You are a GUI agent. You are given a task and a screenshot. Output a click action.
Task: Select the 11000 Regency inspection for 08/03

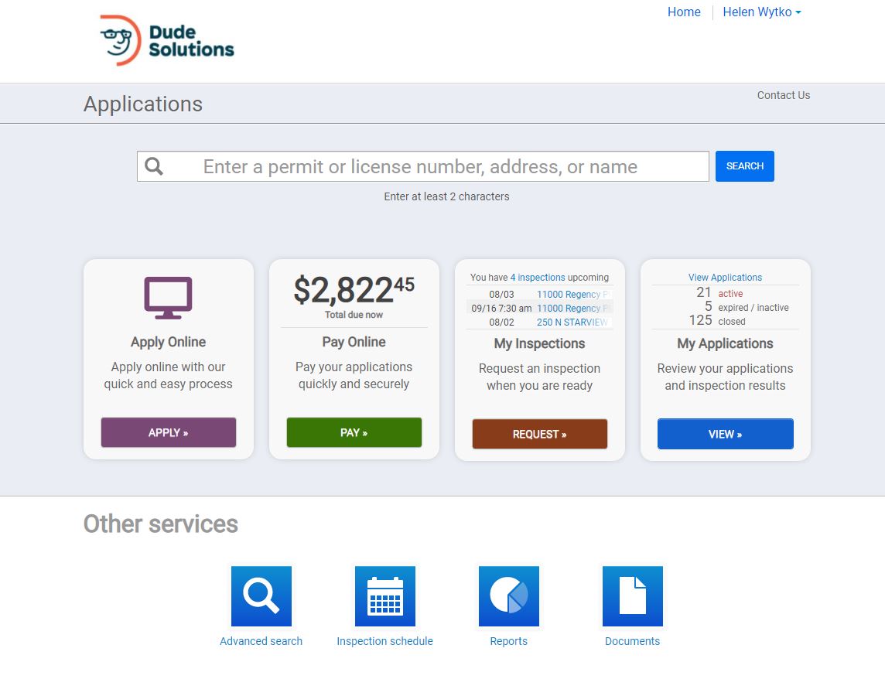(574, 294)
